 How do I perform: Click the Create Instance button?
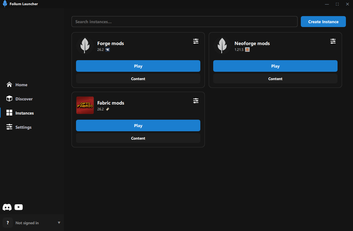(323, 22)
